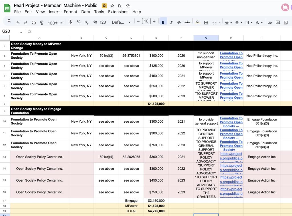Expand the horizontal align dropdown

point(228,22)
